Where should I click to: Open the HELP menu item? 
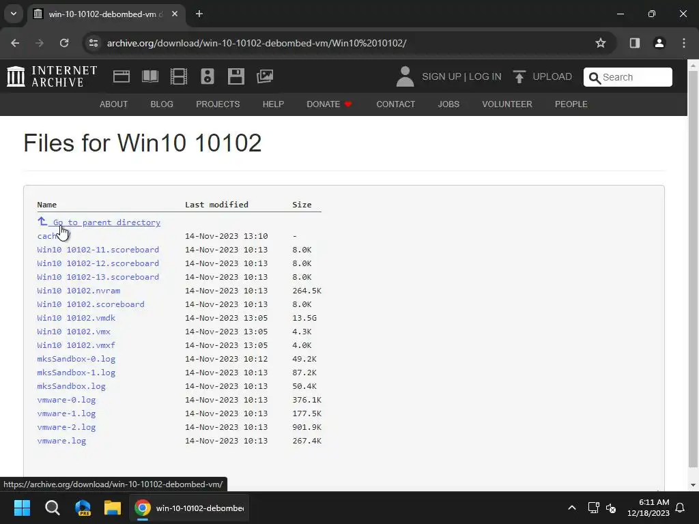[x=273, y=104]
